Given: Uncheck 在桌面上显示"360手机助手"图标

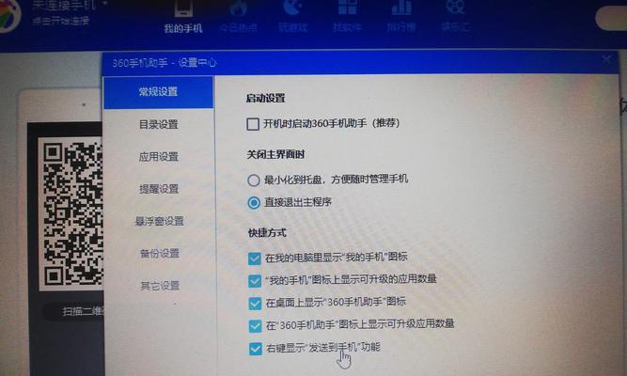Looking at the screenshot, I should 255,304.
